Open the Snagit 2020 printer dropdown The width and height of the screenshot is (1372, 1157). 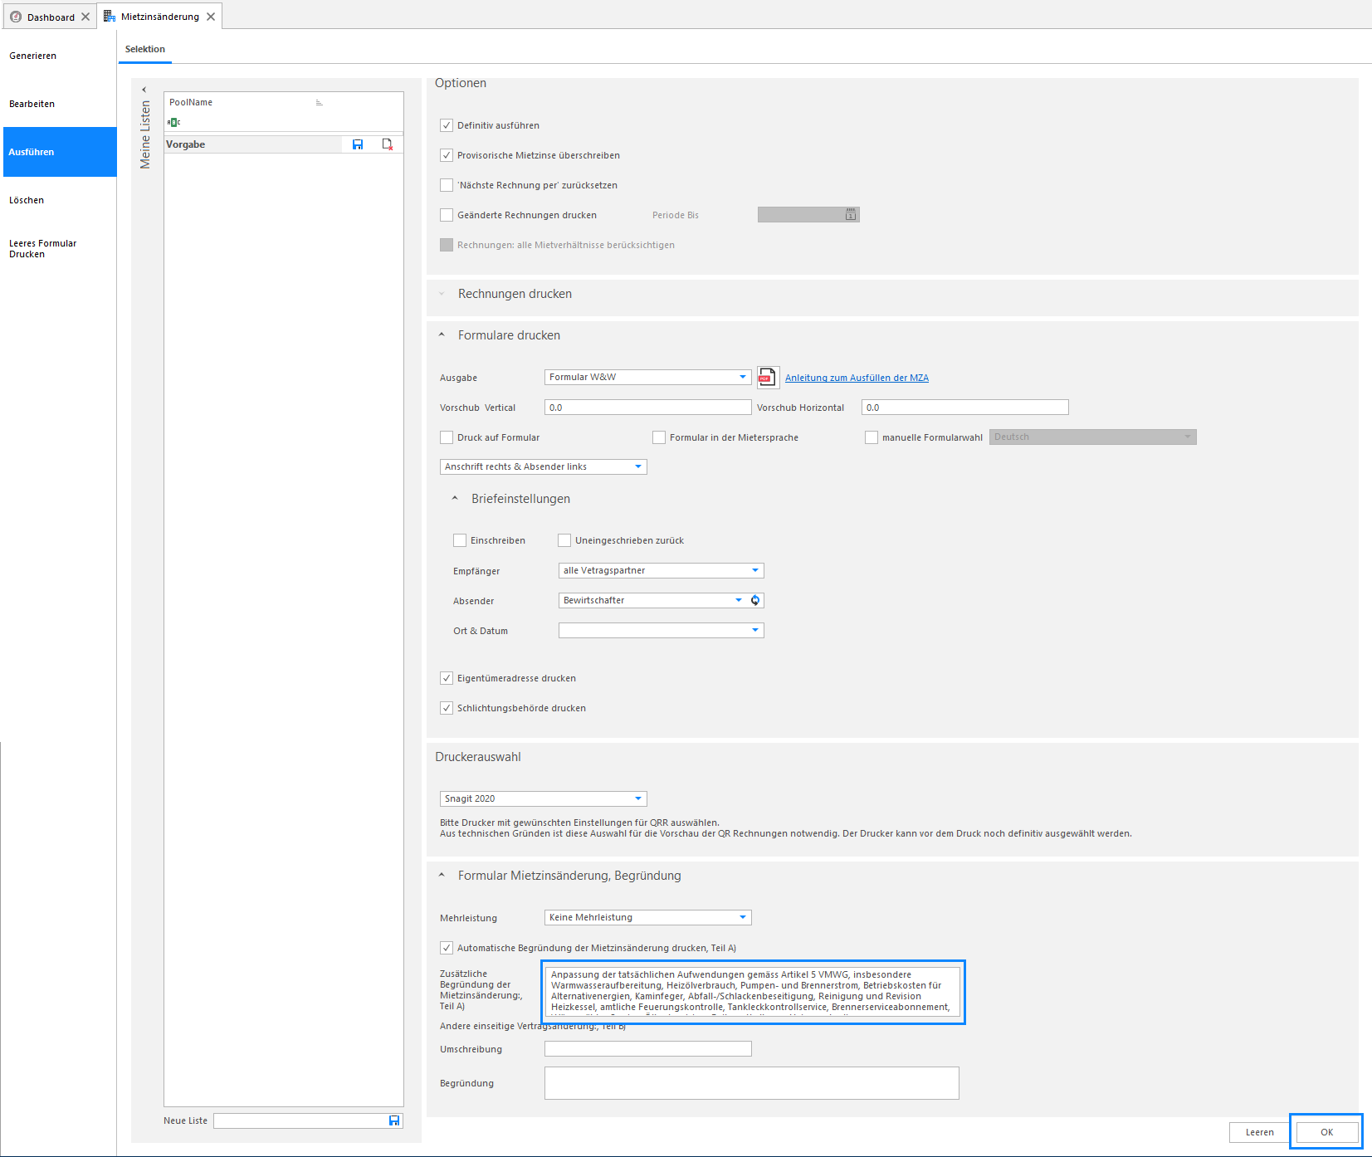tap(543, 798)
